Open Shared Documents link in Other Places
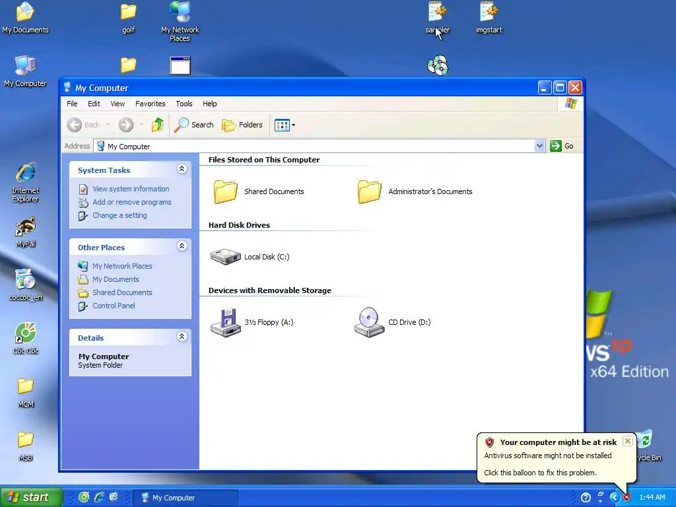 122,292
